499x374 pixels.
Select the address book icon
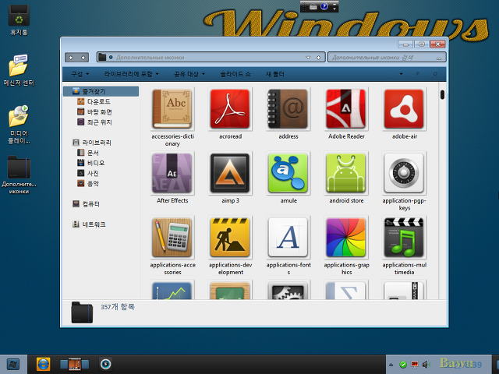288,109
